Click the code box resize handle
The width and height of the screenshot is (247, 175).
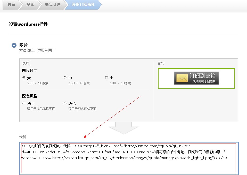237,173
